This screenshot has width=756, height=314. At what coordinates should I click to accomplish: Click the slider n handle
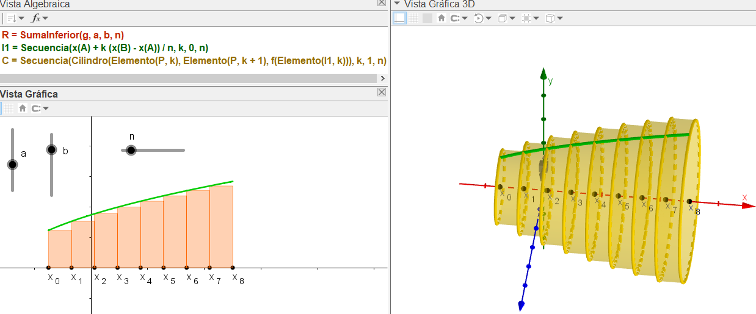[131, 150]
